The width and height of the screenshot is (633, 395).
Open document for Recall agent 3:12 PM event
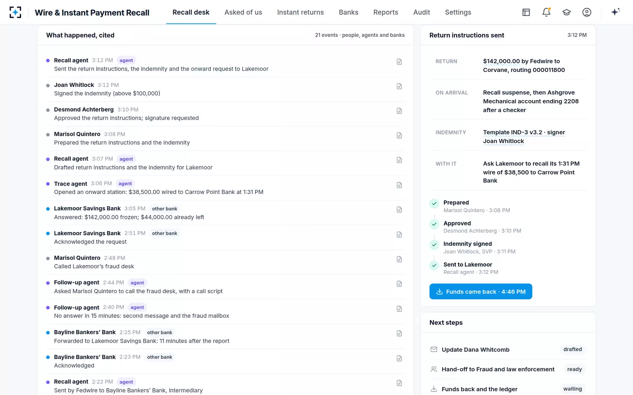coord(399,62)
